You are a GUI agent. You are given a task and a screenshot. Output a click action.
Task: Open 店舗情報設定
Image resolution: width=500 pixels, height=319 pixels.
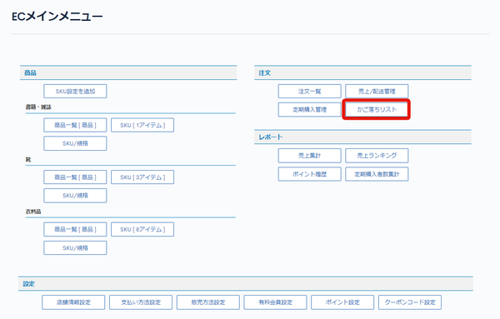tap(73, 302)
